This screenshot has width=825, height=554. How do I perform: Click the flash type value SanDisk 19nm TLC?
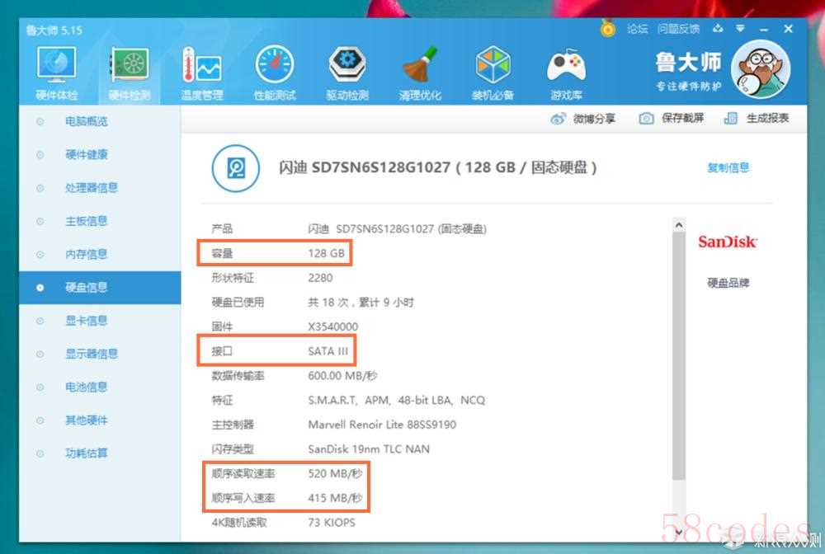point(369,449)
